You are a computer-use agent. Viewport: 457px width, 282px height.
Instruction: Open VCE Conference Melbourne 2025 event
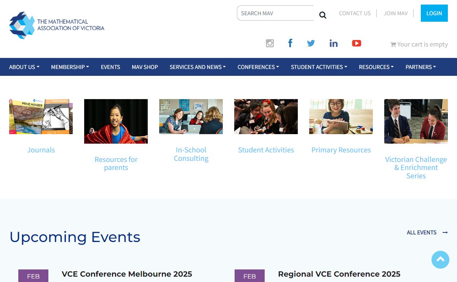click(x=127, y=274)
